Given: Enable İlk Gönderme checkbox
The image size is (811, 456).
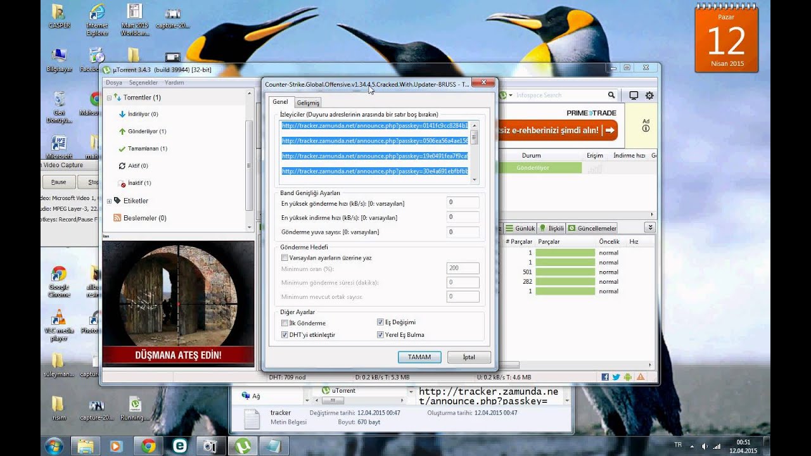Looking at the screenshot, I should pyautogui.click(x=284, y=323).
